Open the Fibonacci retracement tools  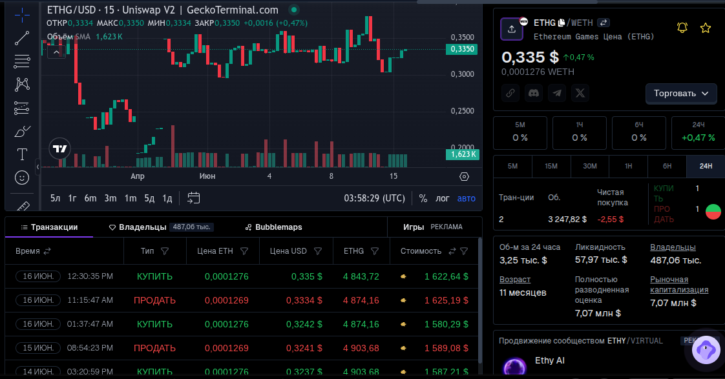pyautogui.click(x=22, y=61)
